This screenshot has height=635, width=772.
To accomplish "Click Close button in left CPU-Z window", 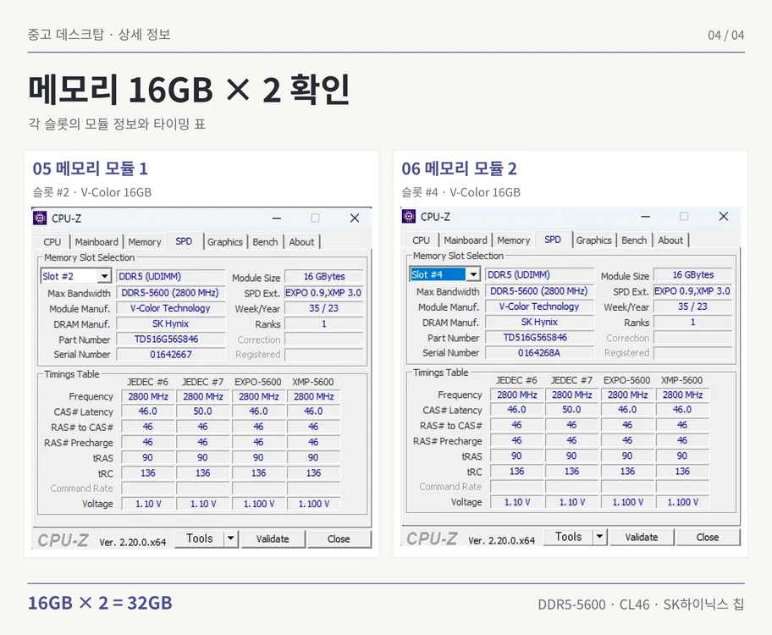I will (x=339, y=539).
